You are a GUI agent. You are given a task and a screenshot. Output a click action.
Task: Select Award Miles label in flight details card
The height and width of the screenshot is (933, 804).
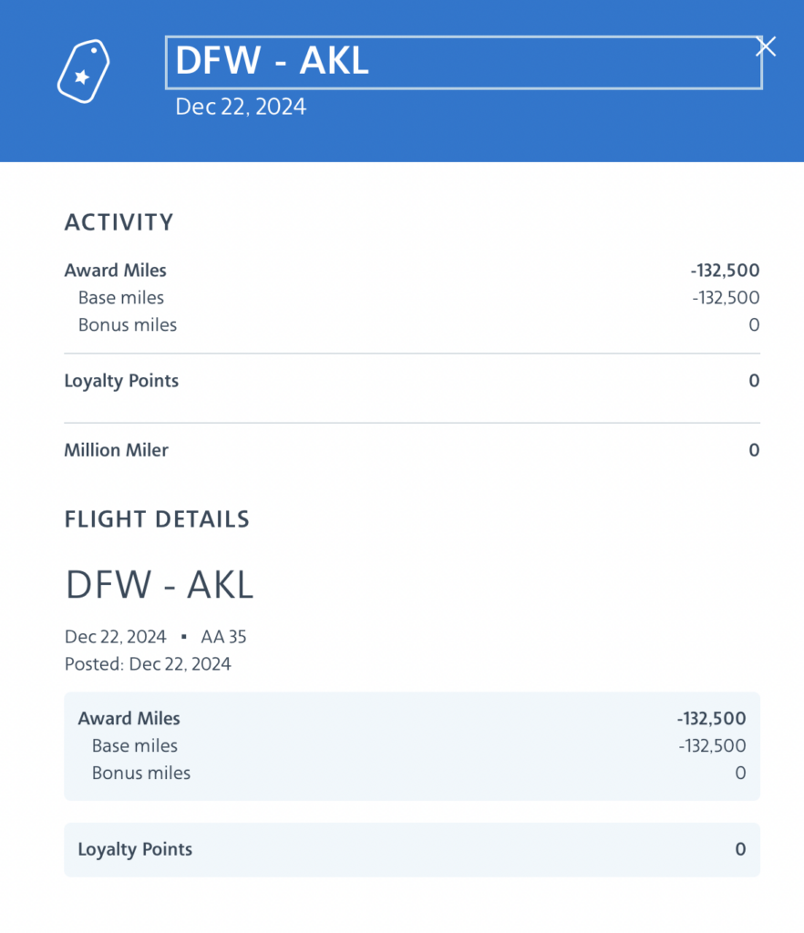(129, 719)
